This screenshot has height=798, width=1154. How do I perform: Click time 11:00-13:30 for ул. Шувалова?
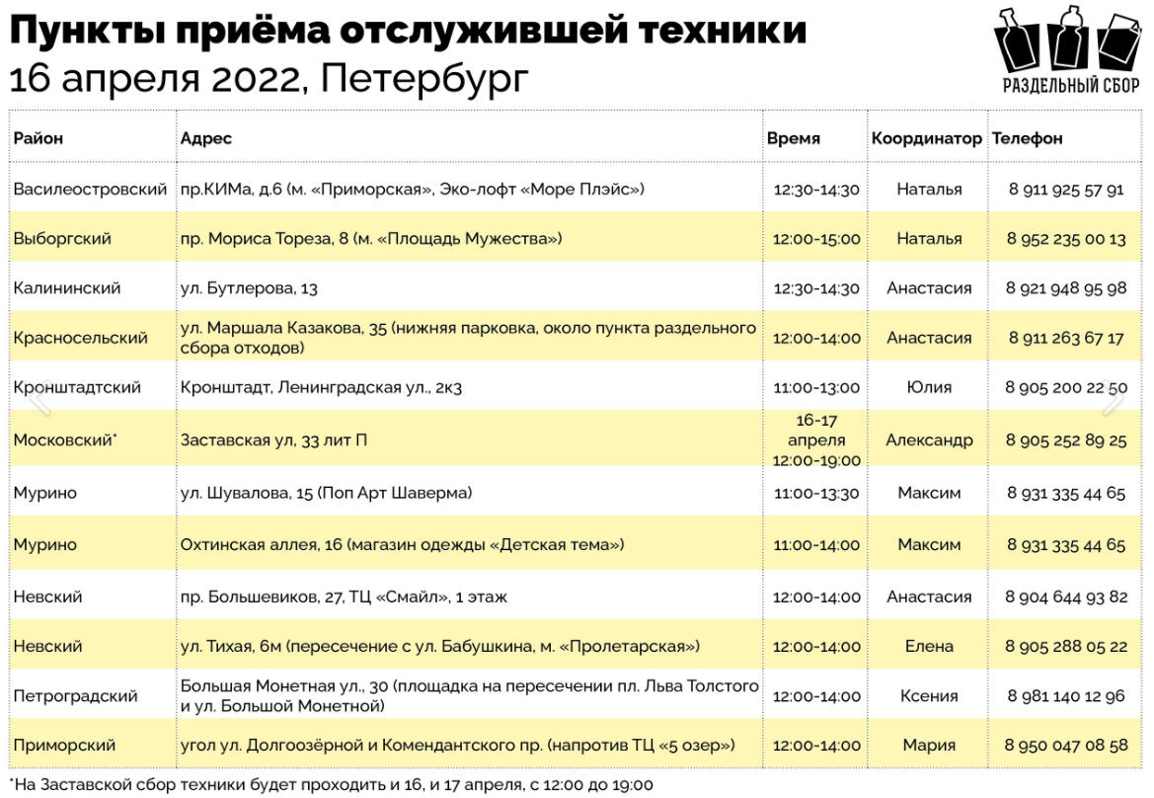click(816, 493)
